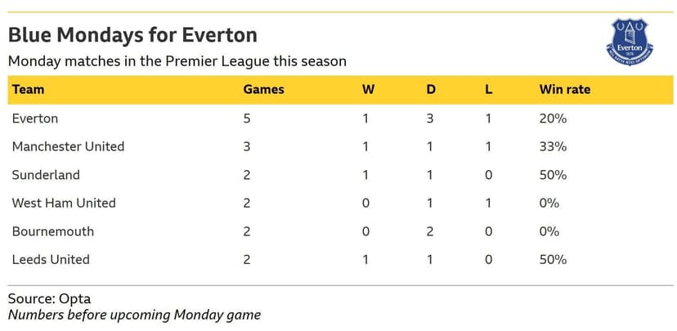Screen dimensions: 677x331
Task: Select the Games column header
Action: click(263, 90)
